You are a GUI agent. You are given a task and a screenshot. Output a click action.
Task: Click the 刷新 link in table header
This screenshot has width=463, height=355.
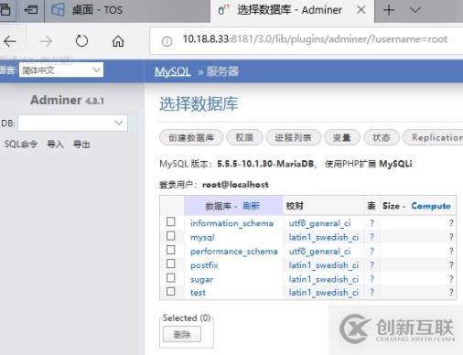point(251,206)
